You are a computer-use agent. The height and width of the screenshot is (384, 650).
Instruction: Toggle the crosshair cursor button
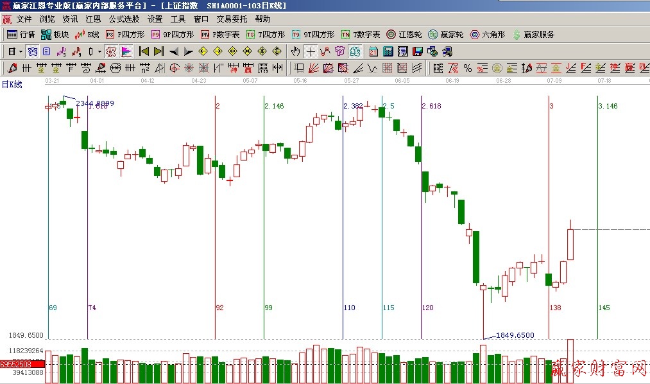(x=311, y=51)
